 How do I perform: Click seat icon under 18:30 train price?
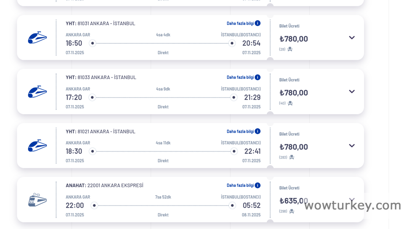click(292, 157)
